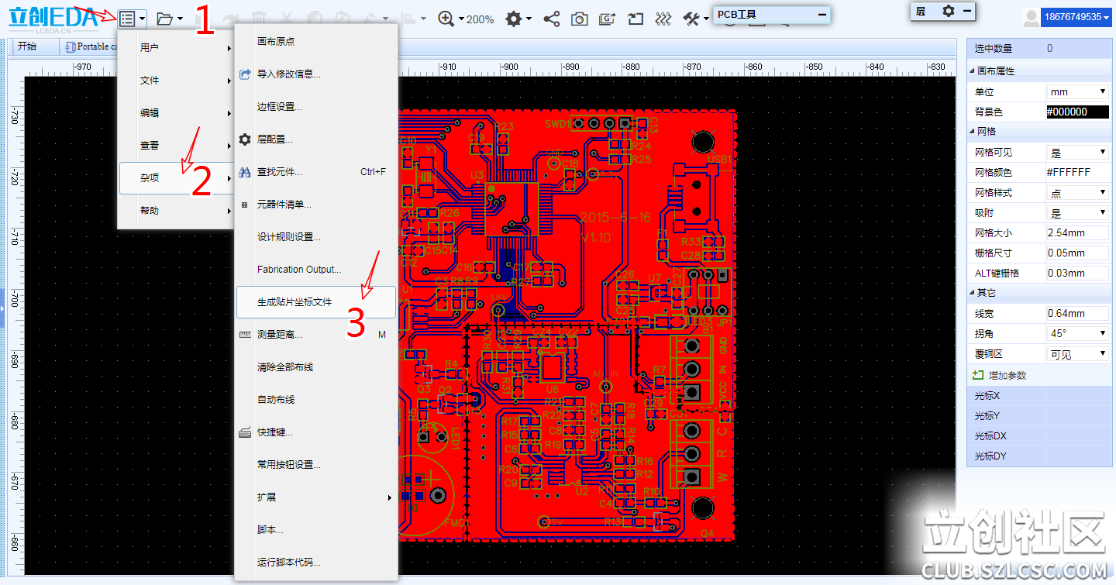
Task: Click the ruler icon beside 测量距离
Action: (245, 335)
